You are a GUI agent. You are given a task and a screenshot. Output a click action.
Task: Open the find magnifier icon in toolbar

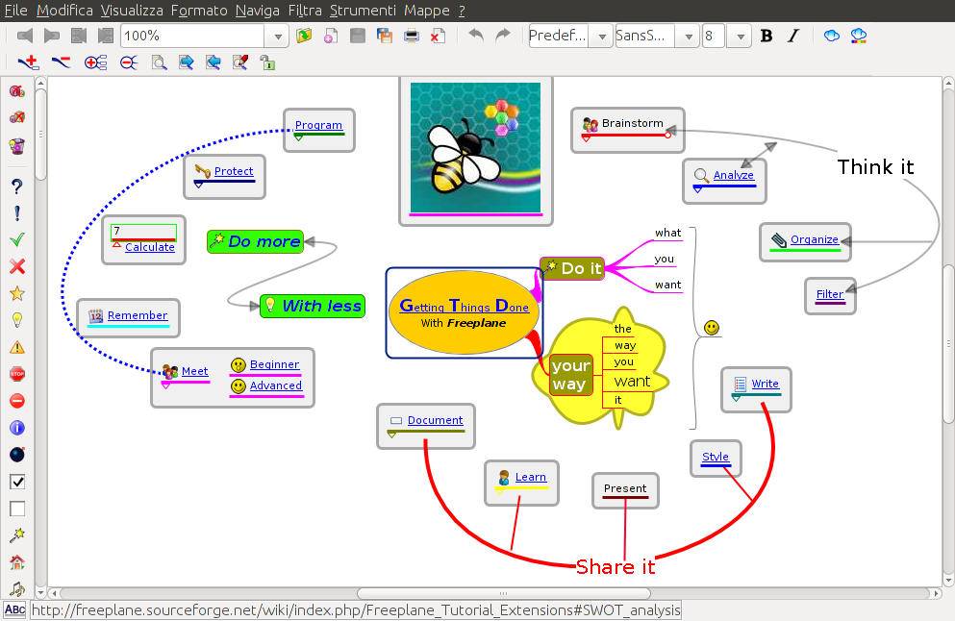[159, 62]
